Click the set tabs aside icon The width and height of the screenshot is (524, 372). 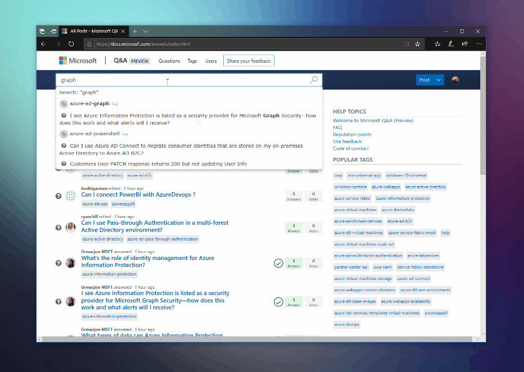53,31
